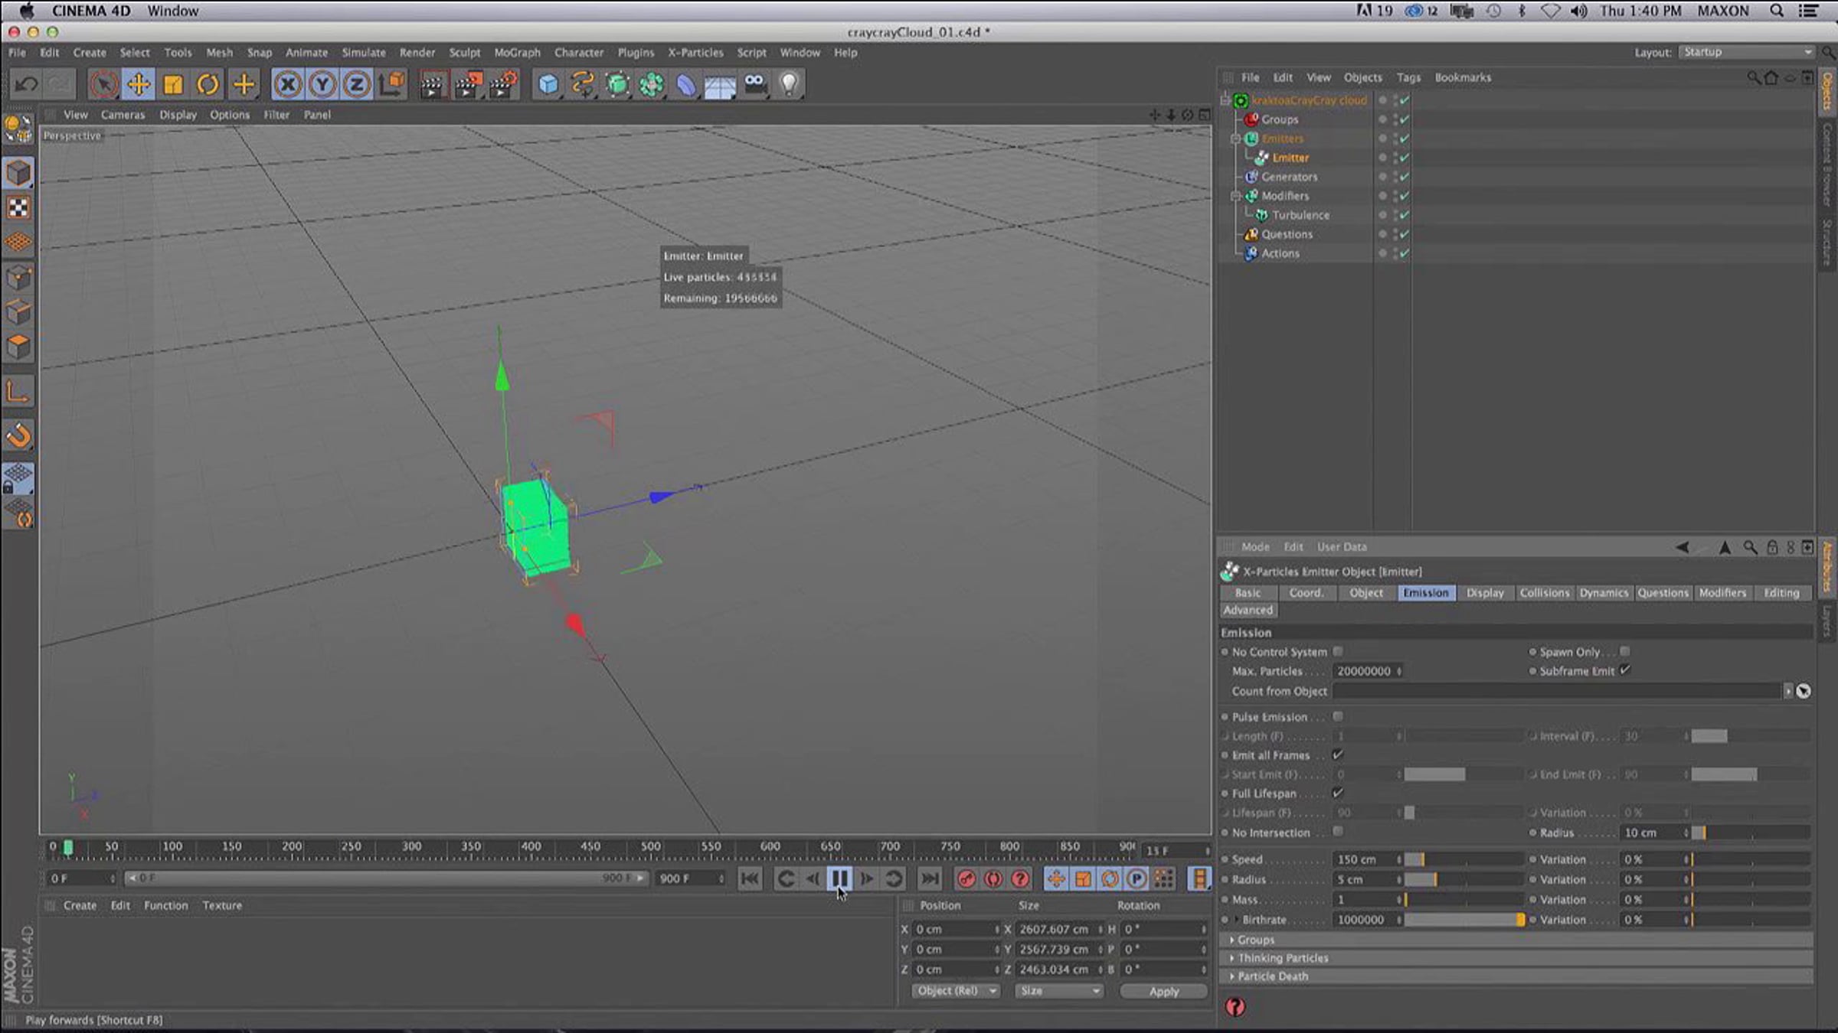Uncheck Emit all Frames
The height and width of the screenshot is (1033, 1838).
(1338, 754)
